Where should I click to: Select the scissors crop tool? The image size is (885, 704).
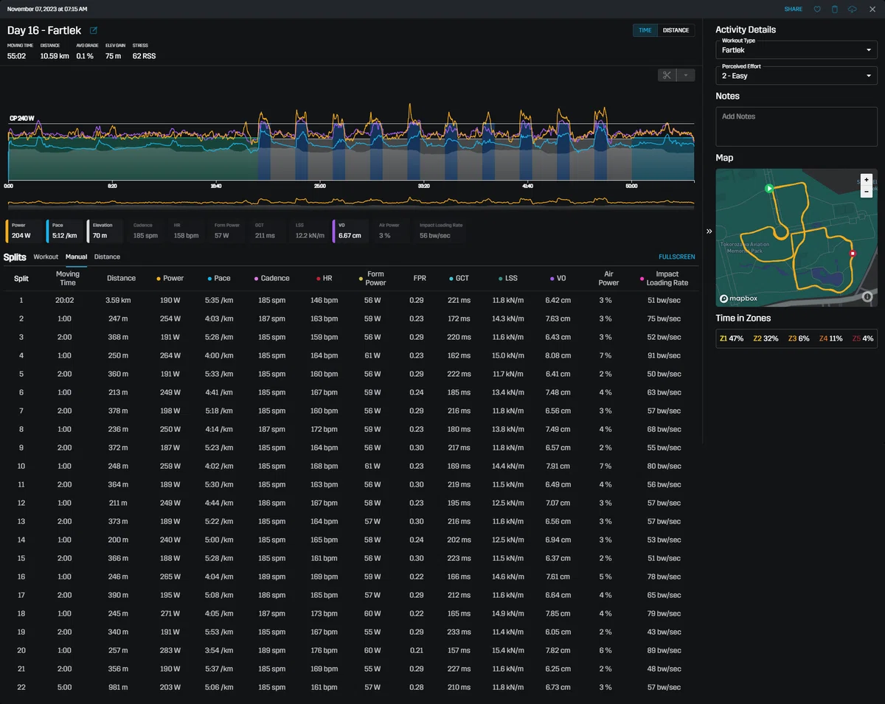click(667, 75)
